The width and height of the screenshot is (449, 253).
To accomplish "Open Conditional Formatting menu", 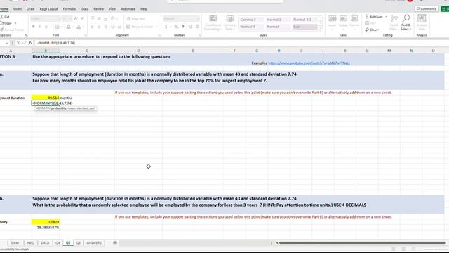I will 213,23.
